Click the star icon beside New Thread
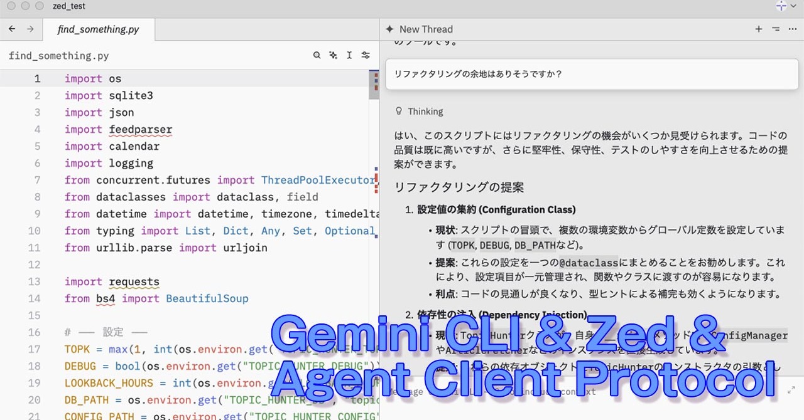This screenshot has height=420, width=804. (x=389, y=29)
